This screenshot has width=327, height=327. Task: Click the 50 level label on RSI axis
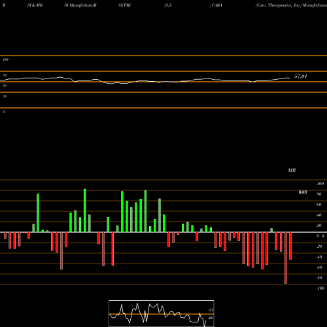pyautogui.click(x=5, y=86)
